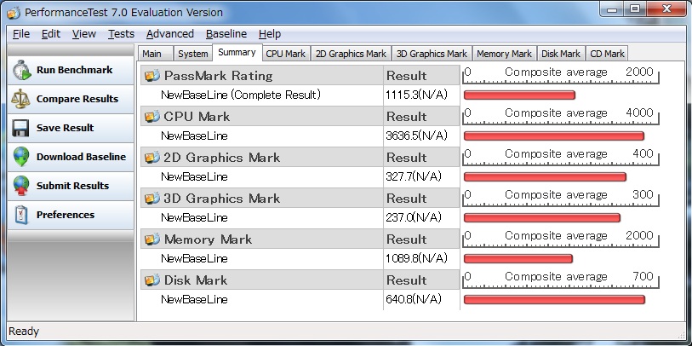Open the Advanced menu
The image size is (692, 346).
click(170, 34)
